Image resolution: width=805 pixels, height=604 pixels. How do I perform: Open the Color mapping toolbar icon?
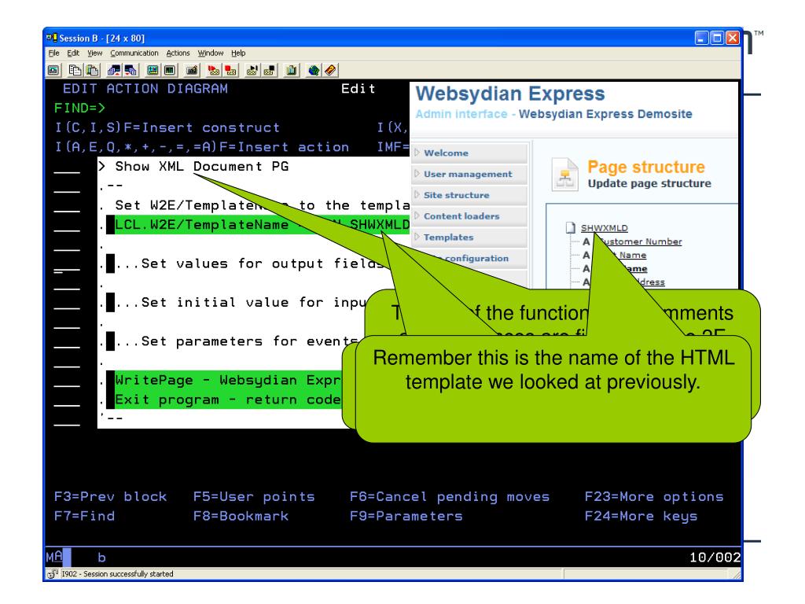coord(170,70)
